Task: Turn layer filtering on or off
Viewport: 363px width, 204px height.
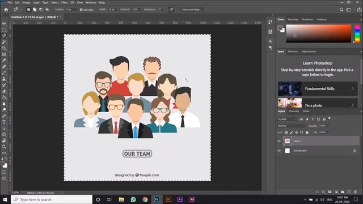Action: (x=329, y=118)
